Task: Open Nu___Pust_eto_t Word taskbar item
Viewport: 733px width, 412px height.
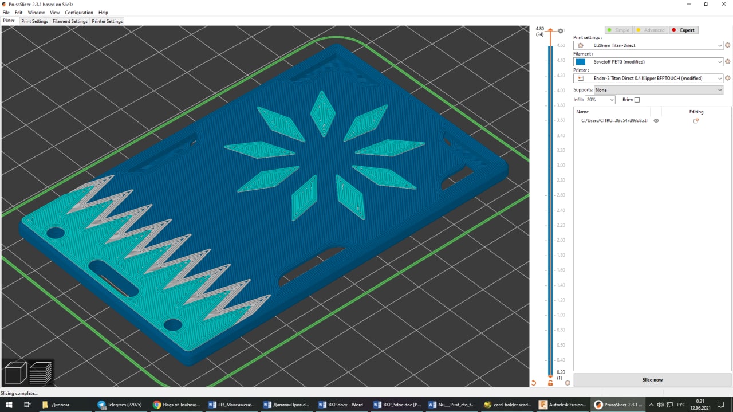Action: [x=452, y=405]
